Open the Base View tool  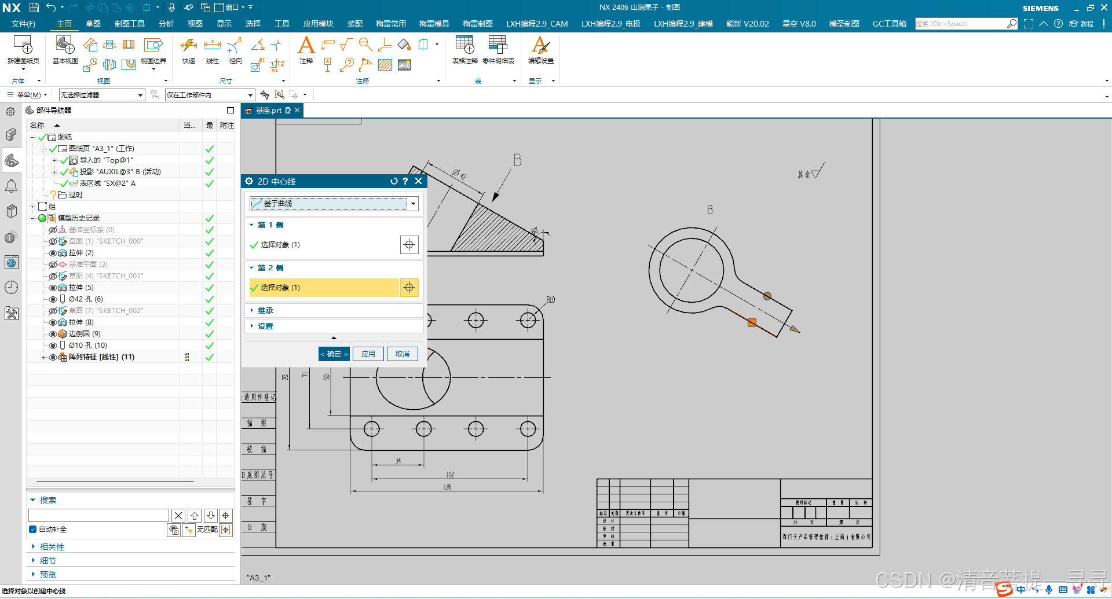[x=65, y=45]
